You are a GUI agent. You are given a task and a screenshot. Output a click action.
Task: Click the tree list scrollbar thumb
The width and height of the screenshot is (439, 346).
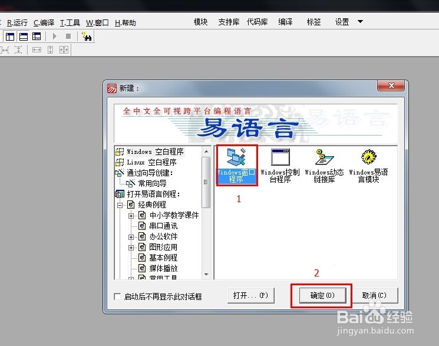tap(206, 182)
